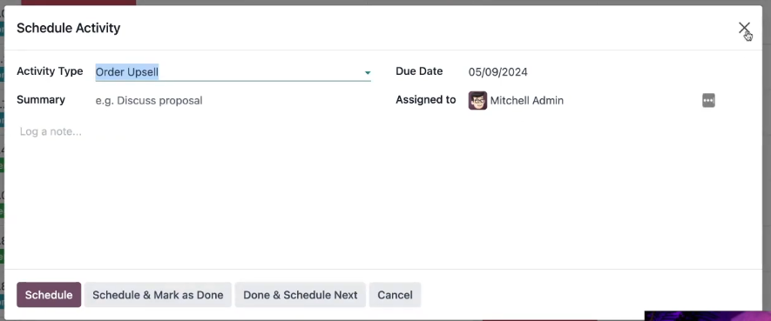Expand the Activity Type dropdown arrow
771x321 pixels.
[x=367, y=73]
